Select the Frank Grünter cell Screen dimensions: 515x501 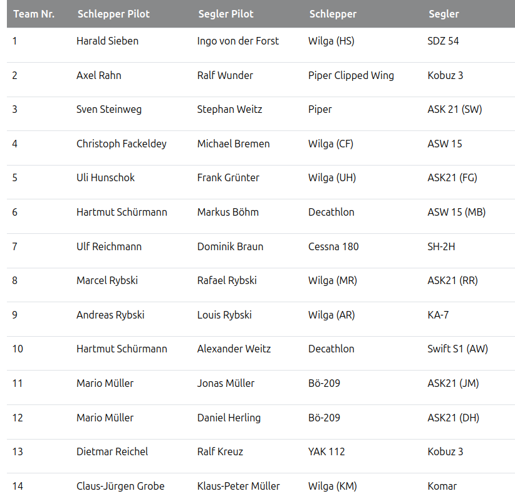tap(229, 177)
